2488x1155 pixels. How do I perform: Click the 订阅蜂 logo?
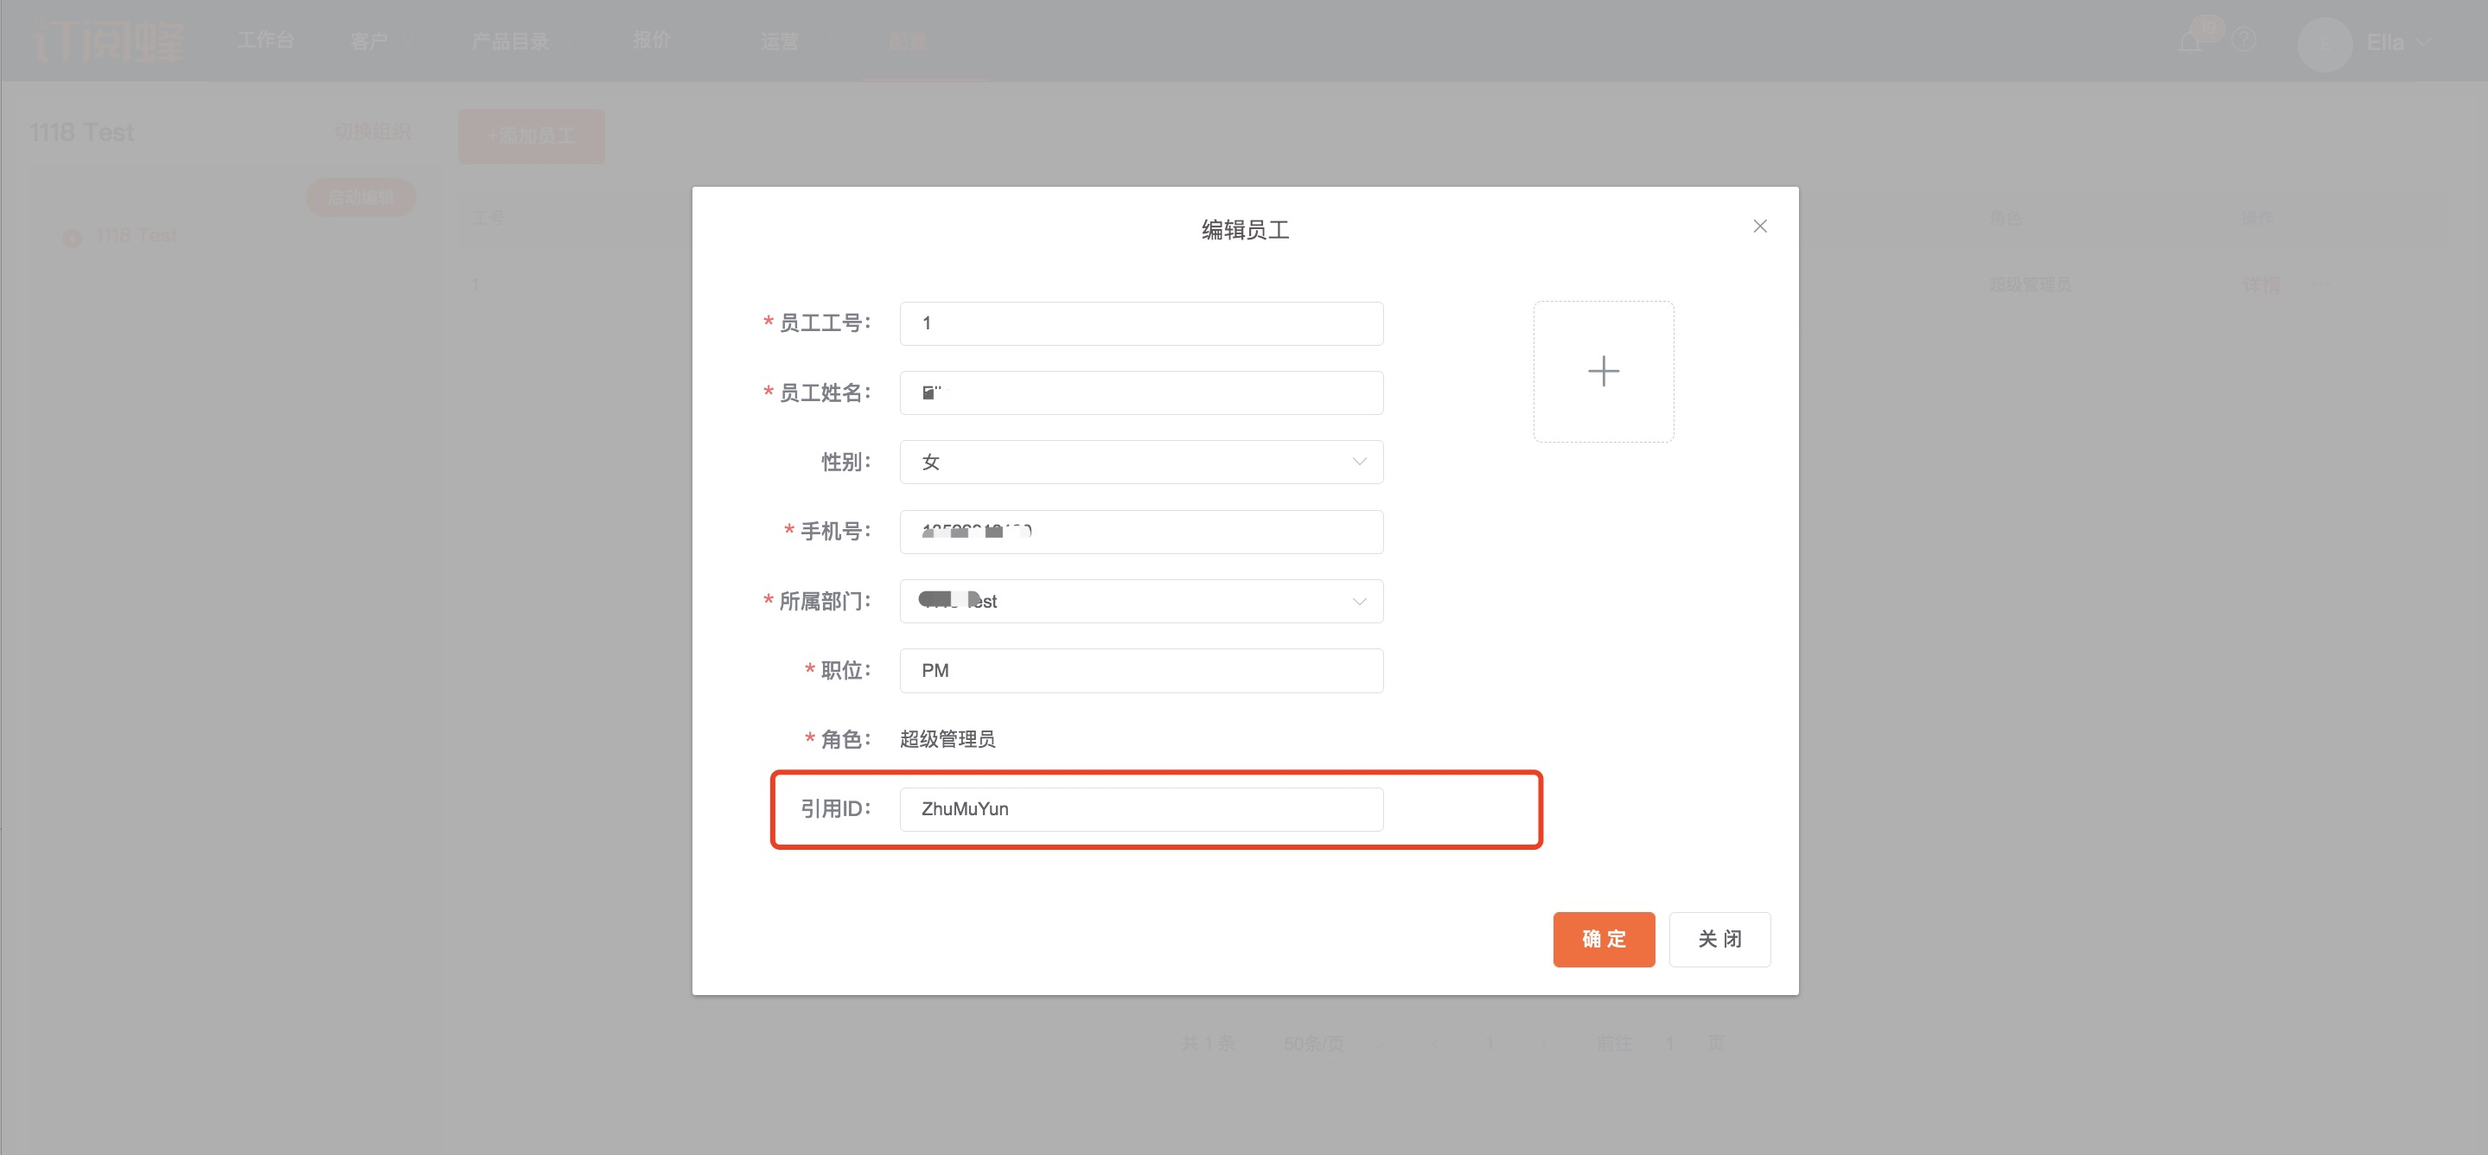[108, 41]
